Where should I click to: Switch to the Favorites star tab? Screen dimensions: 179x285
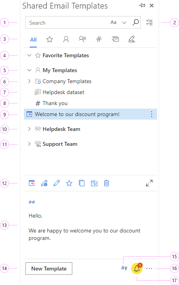coord(50,39)
